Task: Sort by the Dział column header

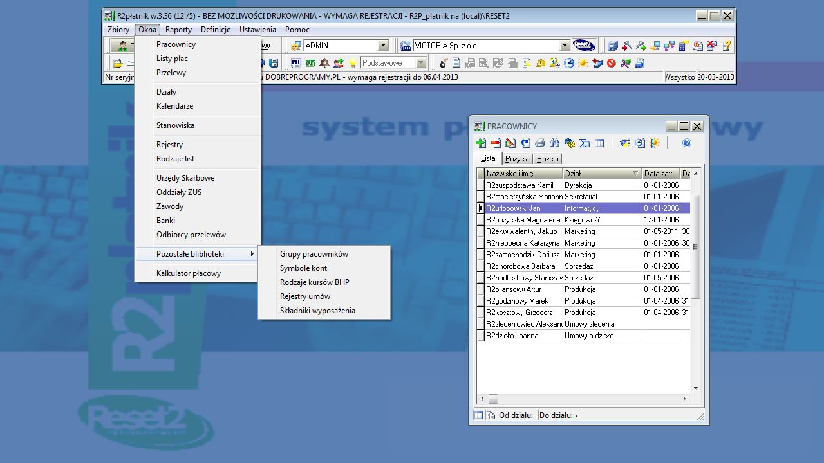Action: pyautogui.click(x=602, y=174)
